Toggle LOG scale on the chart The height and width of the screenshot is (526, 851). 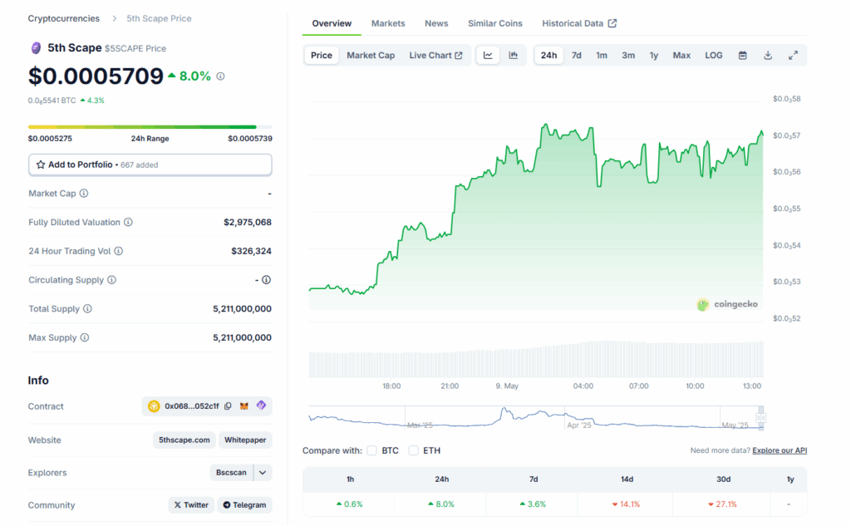coord(714,56)
